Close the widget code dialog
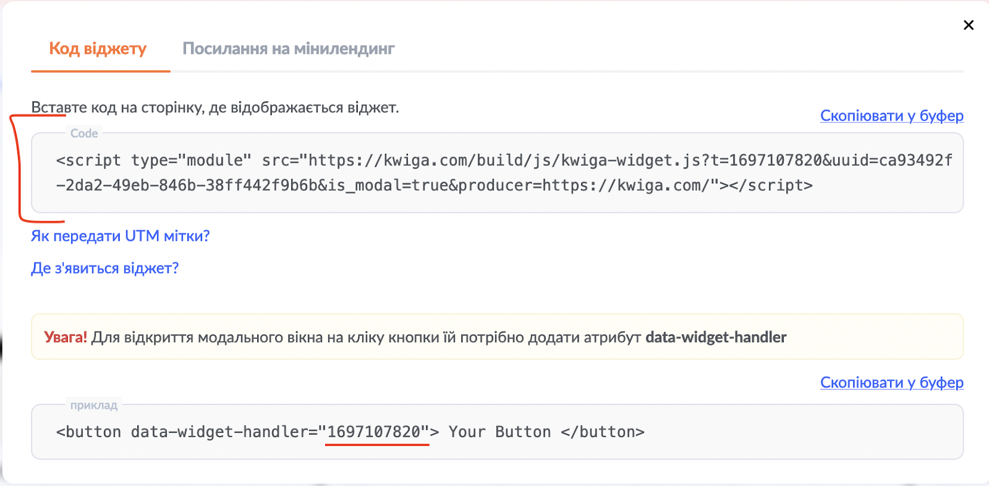This screenshot has width=989, height=486. pos(969,25)
